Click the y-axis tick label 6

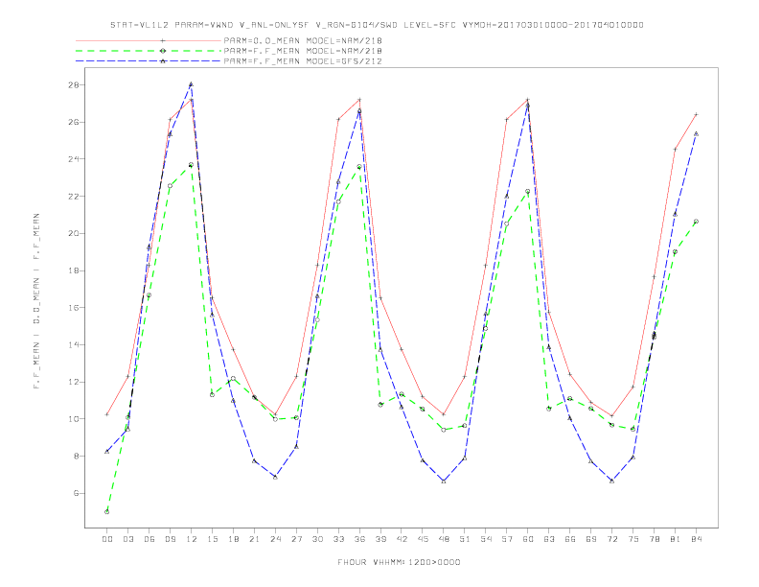[77, 493]
